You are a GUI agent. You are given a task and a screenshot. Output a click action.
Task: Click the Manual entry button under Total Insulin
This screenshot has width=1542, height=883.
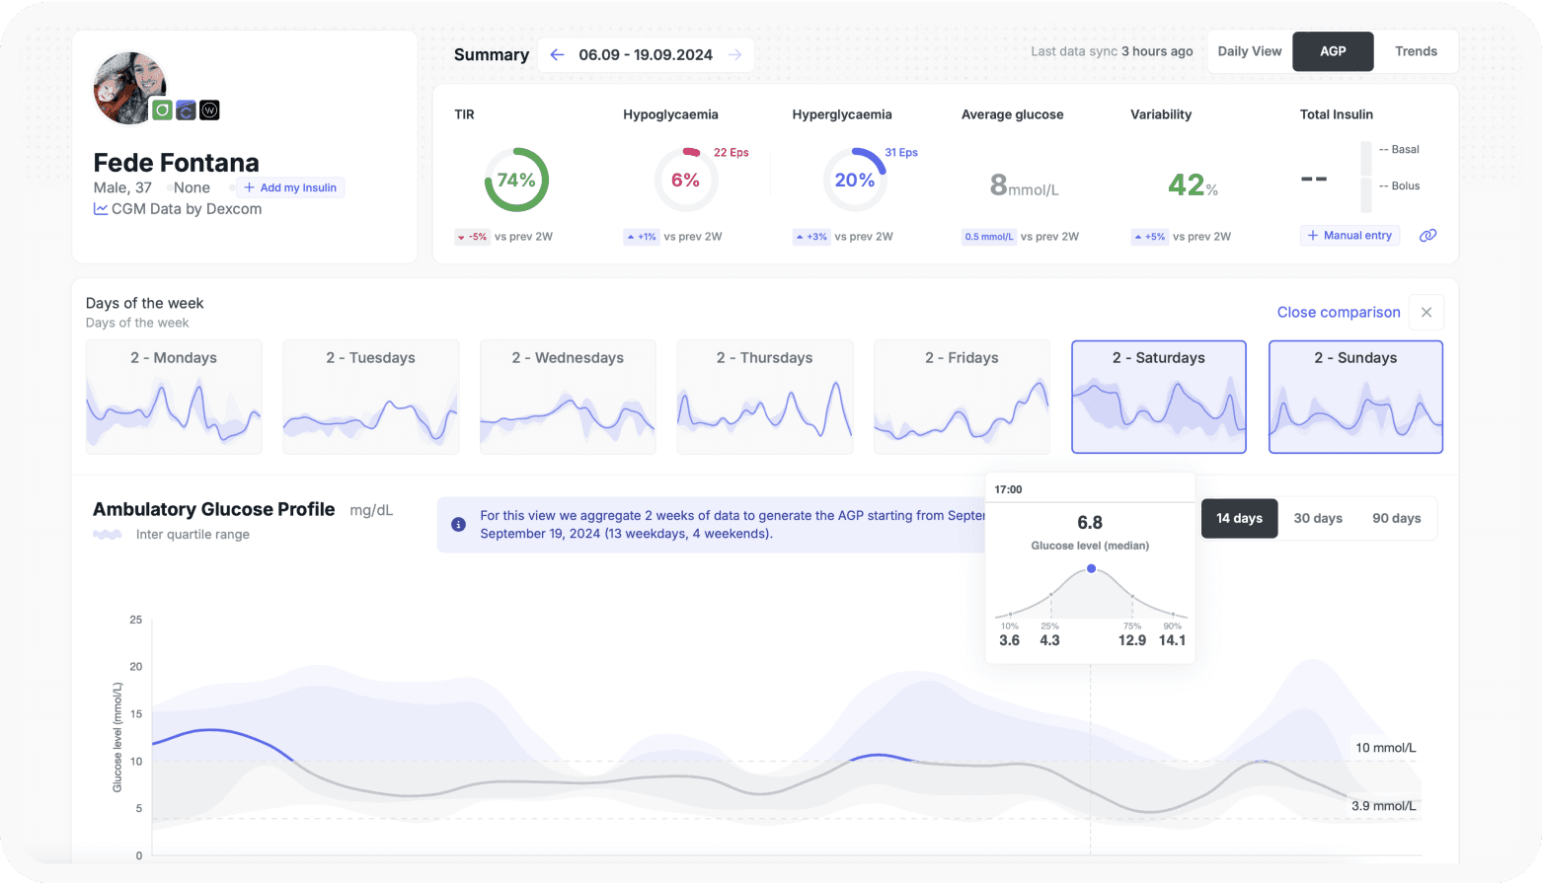pos(1349,235)
